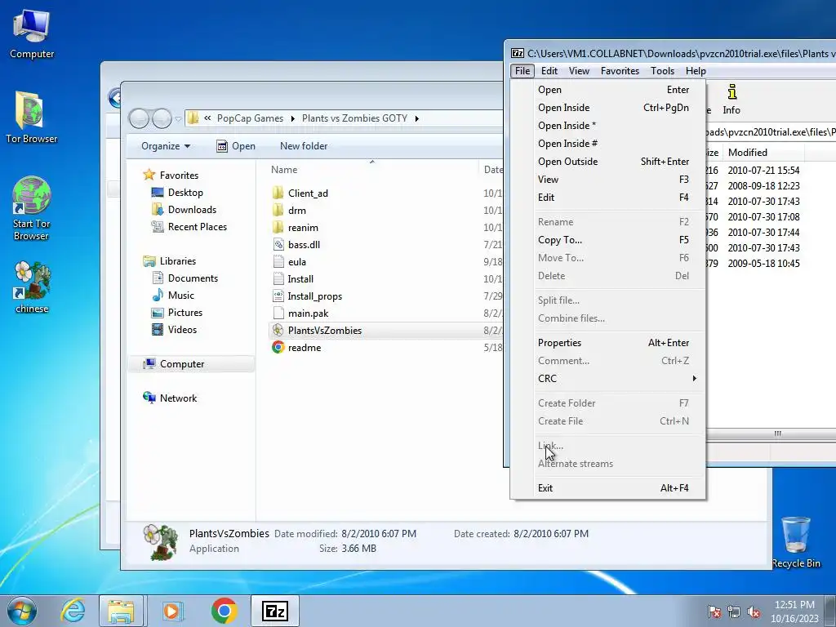Click New folder in Explorer toolbar
The height and width of the screenshot is (627, 836).
tap(304, 146)
